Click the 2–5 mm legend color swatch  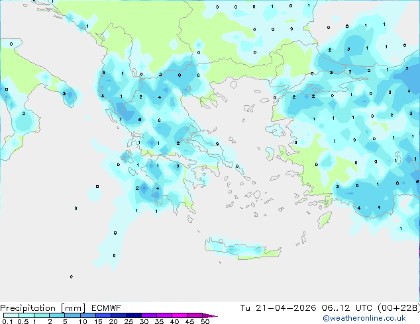(57, 315)
